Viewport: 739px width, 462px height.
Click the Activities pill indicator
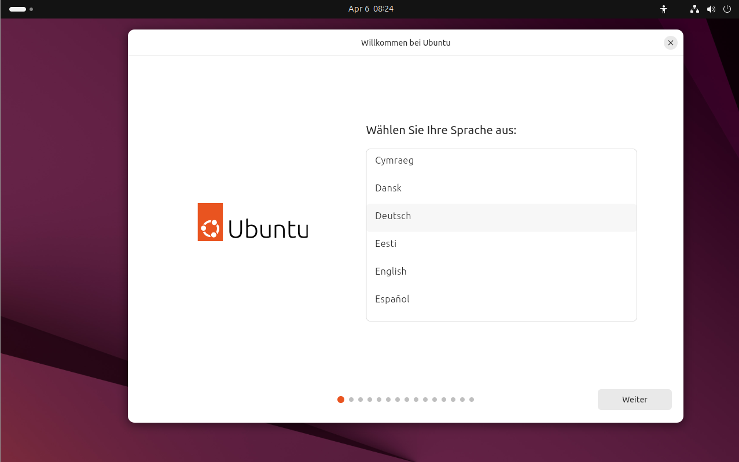(17, 9)
